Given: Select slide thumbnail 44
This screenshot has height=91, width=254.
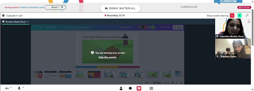Looking at the screenshot, I should [x=50, y=75].
